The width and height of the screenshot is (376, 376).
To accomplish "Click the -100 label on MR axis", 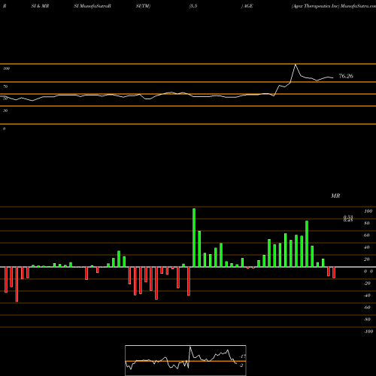I will (368, 332).
